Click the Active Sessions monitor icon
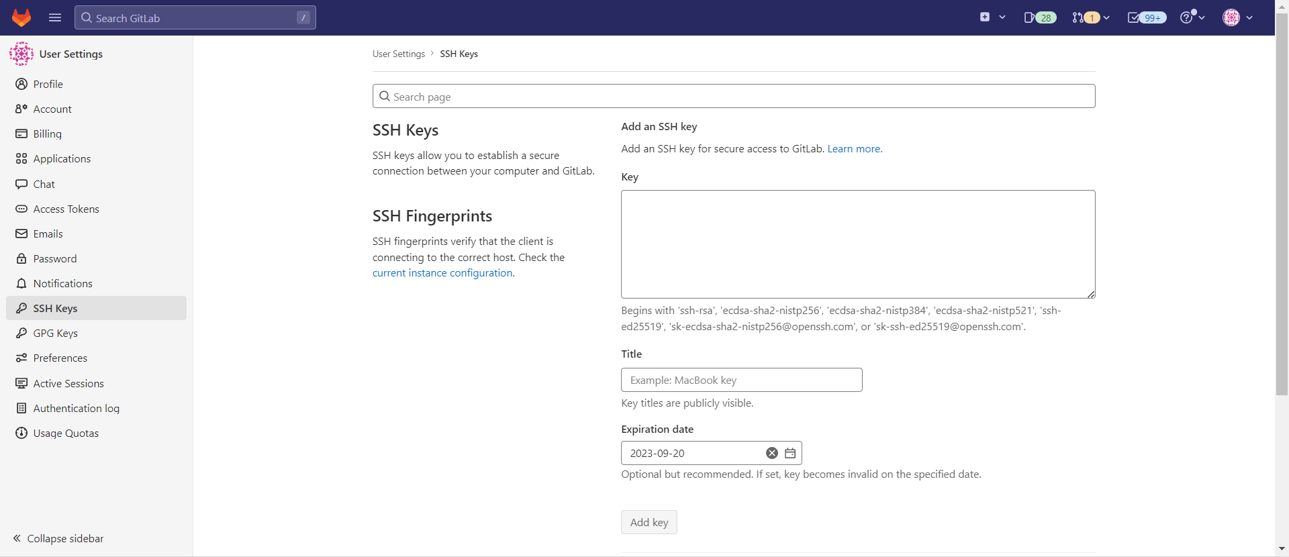The width and height of the screenshot is (1289, 557). point(21,383)
